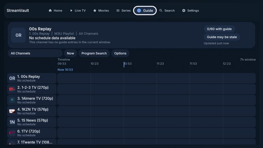
Task: Open the Options menu
Action: (x=120, y=53)
